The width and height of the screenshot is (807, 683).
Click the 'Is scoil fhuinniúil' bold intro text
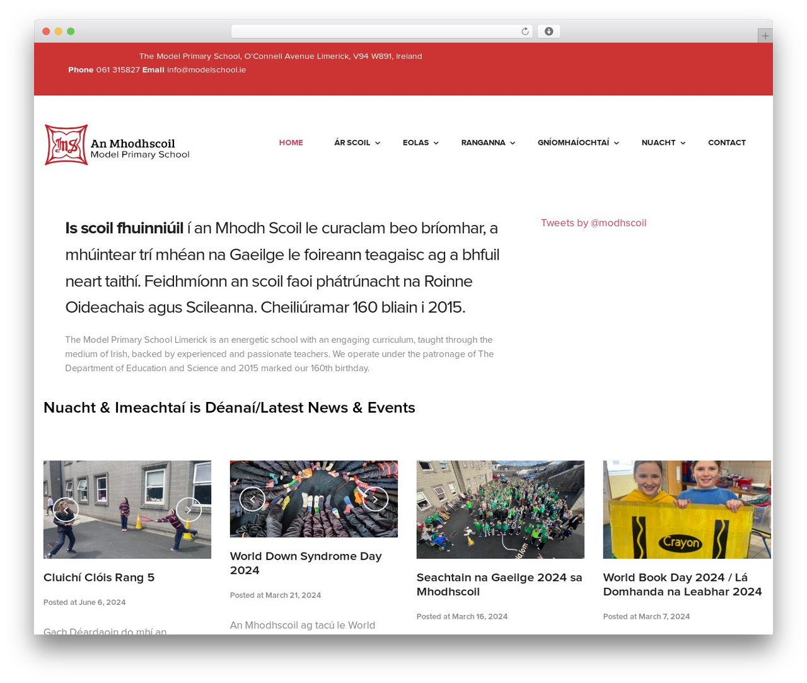(x=124, y=228)
